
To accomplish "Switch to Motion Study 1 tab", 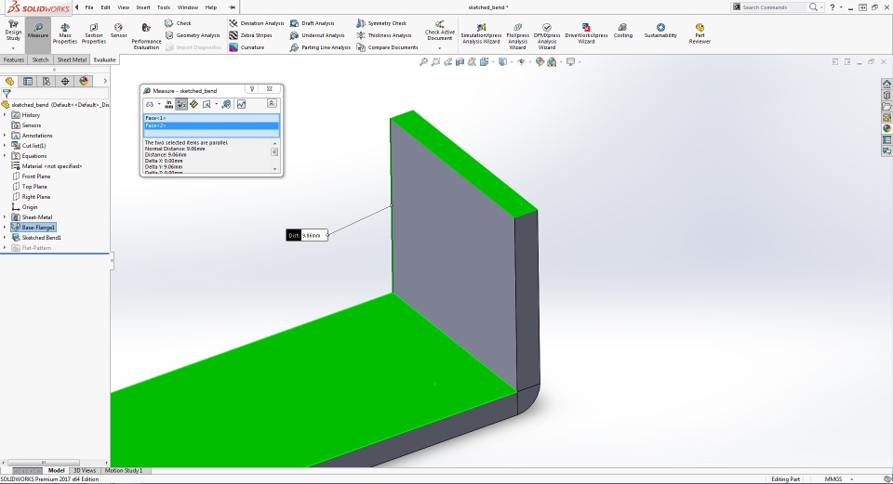I will [x=124, y=470].
